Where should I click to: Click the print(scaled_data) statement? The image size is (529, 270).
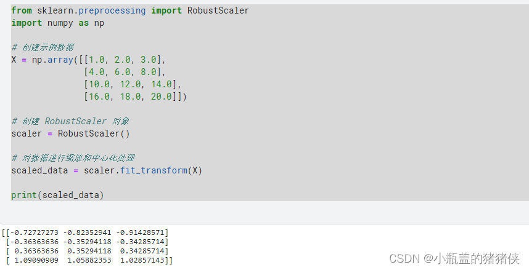(57, 195)
